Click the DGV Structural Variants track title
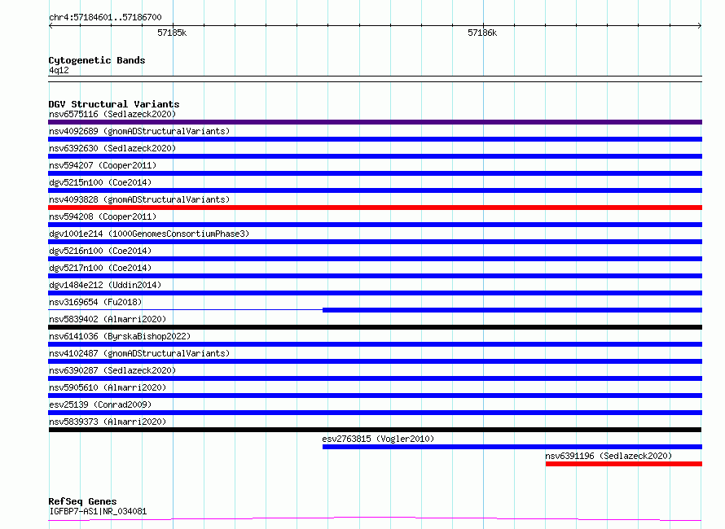This screenshot has width=725, height=529. pos(114,104)
